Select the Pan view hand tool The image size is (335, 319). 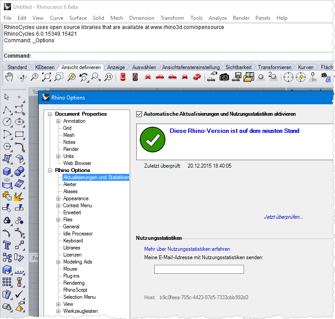[x=9, y=77]
